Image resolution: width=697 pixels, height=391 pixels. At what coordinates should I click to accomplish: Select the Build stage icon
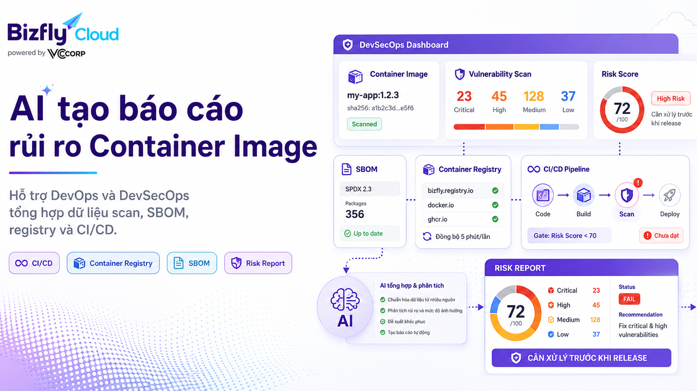584,195
